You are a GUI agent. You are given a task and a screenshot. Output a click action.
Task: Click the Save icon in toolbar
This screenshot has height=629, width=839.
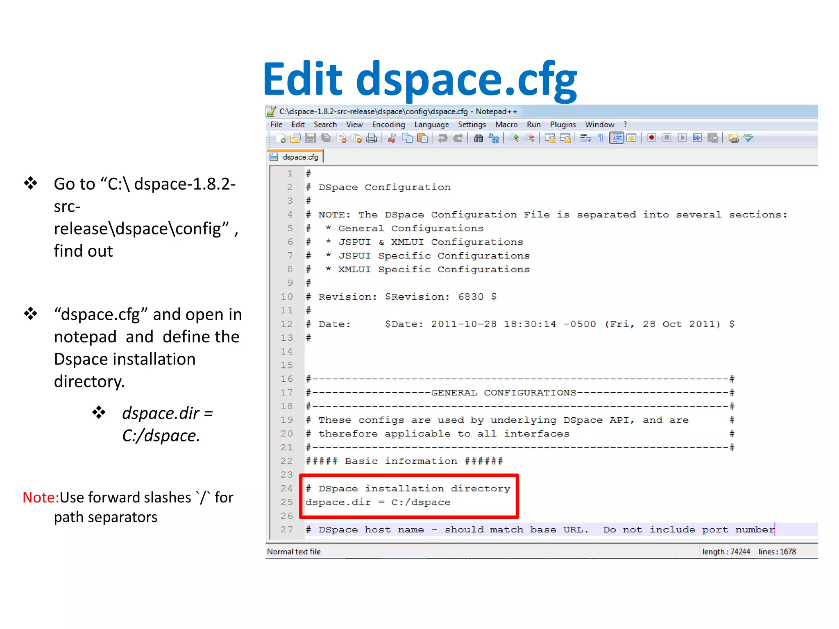coord(311,138)
